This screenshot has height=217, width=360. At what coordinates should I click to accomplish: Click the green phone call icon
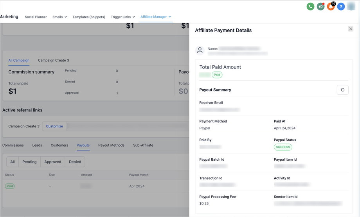pos(310,6)
